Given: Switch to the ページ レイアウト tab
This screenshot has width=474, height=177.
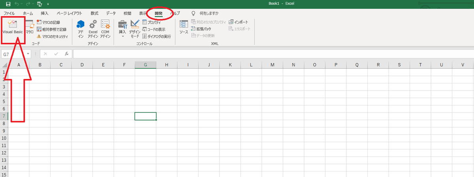Looking at the screenshot, I should [x=69, y=13].
